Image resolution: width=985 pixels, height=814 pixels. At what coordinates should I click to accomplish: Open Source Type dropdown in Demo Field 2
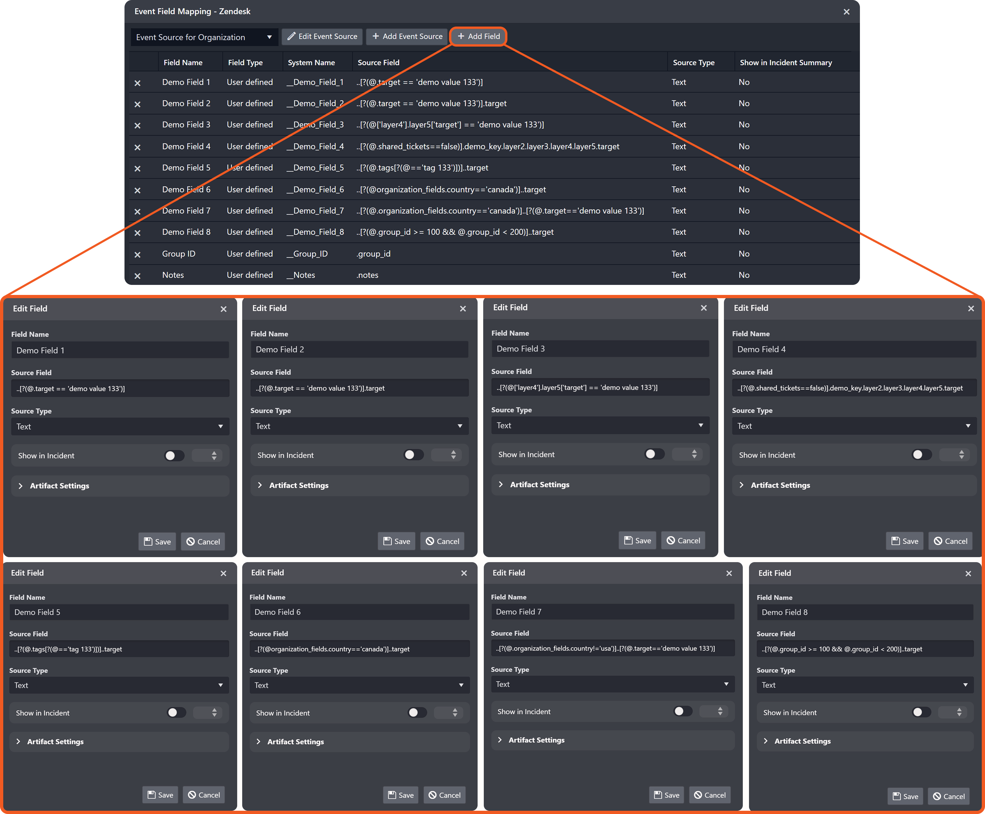pos(359,426)
